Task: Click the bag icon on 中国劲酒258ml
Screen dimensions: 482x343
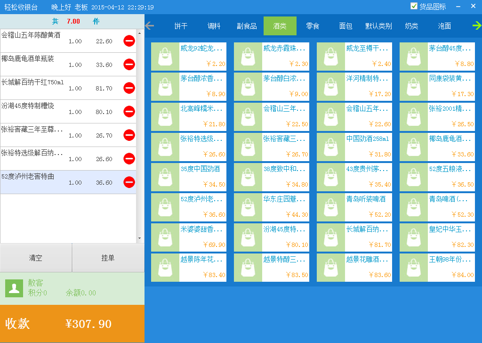Action: point(330,147)
